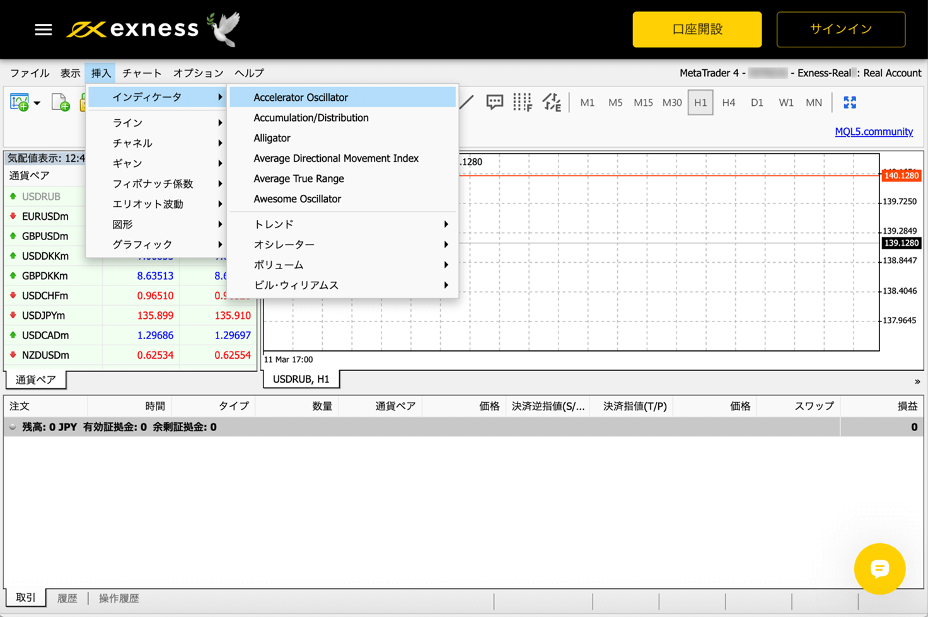Switch the chart to the H4 timeframe
The image size is (928, 617).
point(728,102)
